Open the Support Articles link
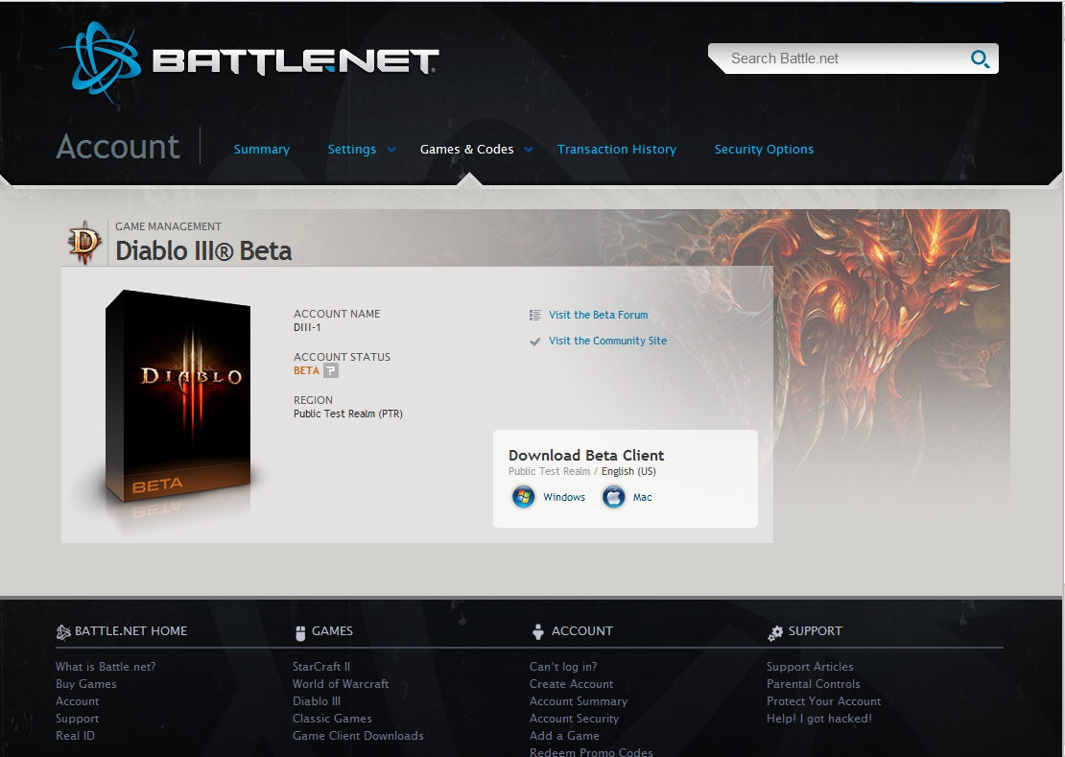Image resolution: width=1065 pixels, height=757 pixels. click(x=810, y=667)
